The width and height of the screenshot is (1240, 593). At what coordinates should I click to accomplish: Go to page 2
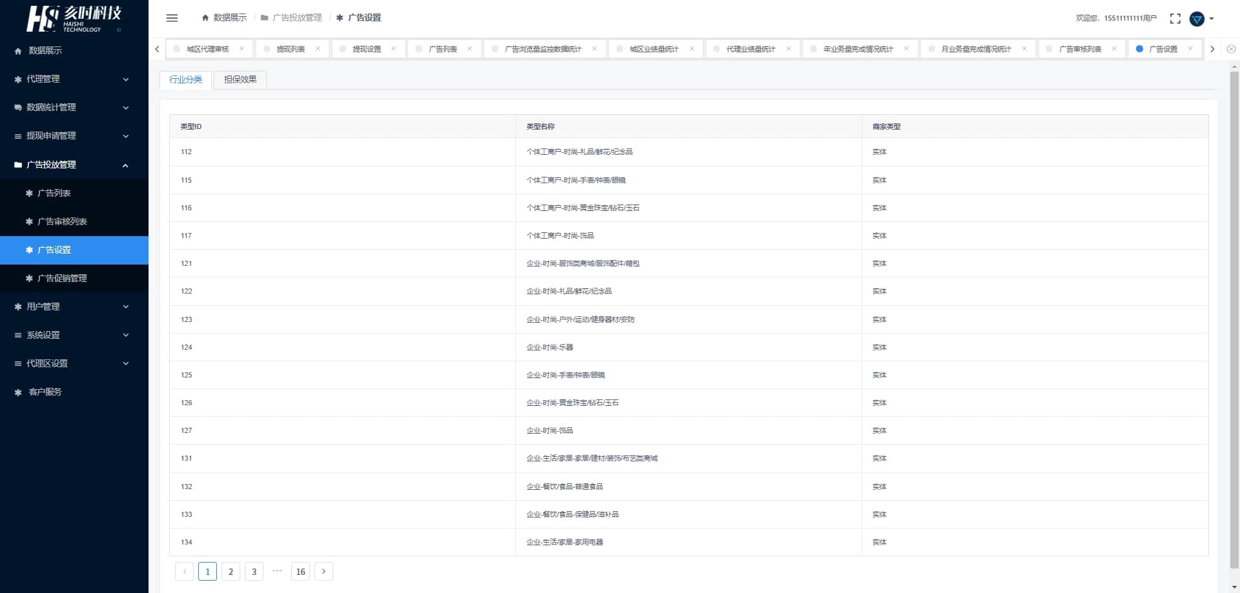click(x=231, y=571)
